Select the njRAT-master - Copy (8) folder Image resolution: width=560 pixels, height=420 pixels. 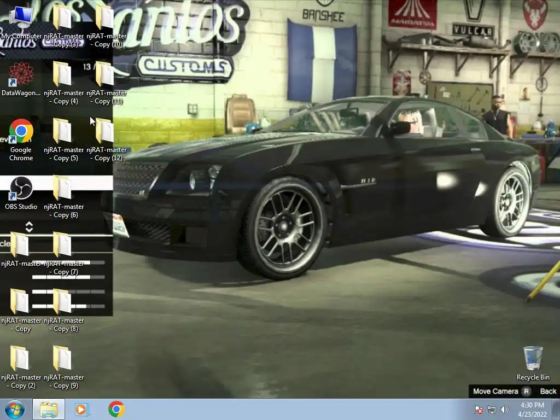coord(63,311)
